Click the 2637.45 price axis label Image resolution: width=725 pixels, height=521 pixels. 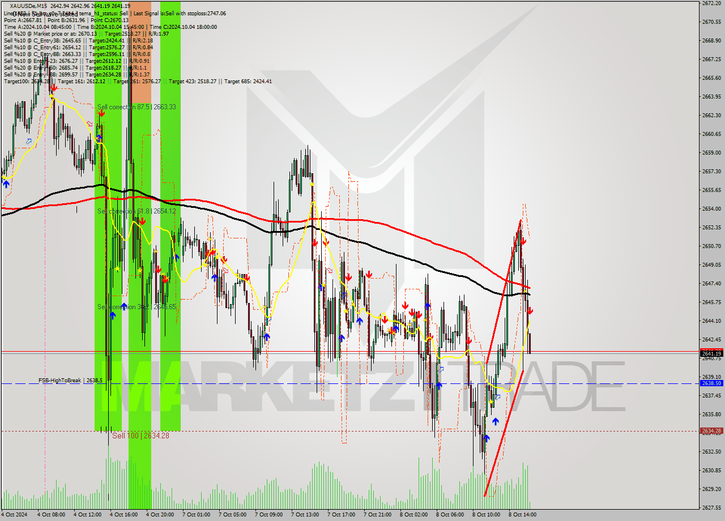[x=711, y=396]
